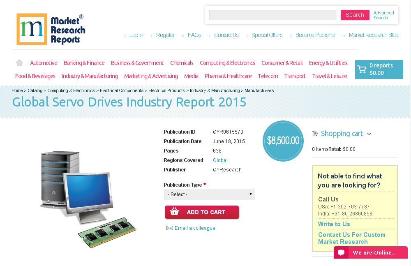Viewport: 411px width, 266px height.
Task: Open the Computing & Electronics category
Action: click(227, 62)
